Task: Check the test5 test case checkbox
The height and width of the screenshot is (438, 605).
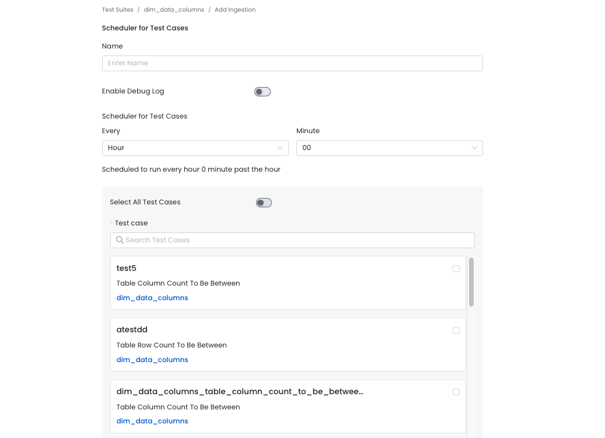Action: [x=456, y=269]
